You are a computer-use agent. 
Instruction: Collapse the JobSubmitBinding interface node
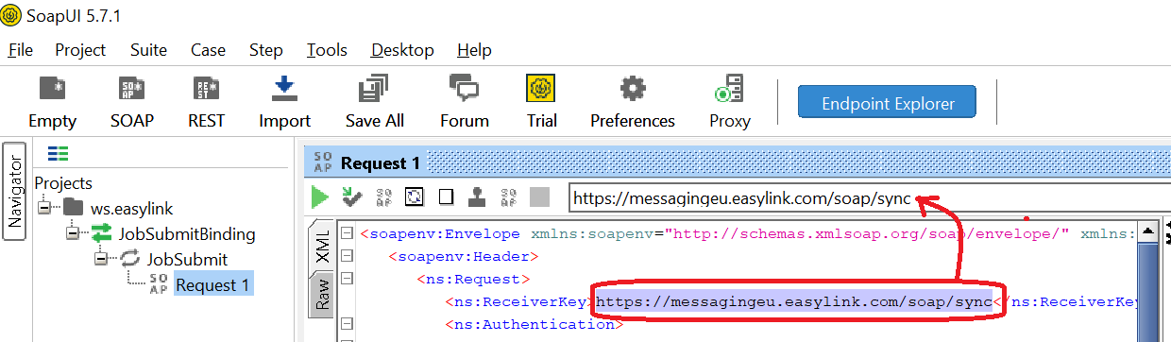coord(73,233)
